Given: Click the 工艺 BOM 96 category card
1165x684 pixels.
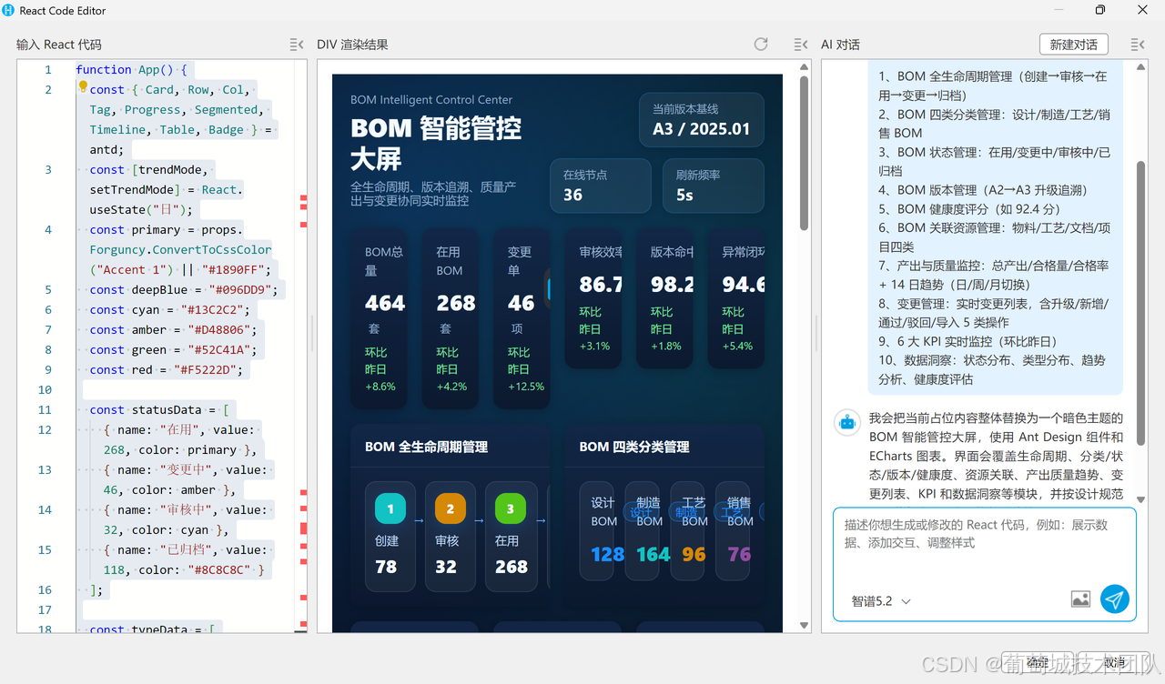Looking at the screenshot, I should tap(687, 531).
